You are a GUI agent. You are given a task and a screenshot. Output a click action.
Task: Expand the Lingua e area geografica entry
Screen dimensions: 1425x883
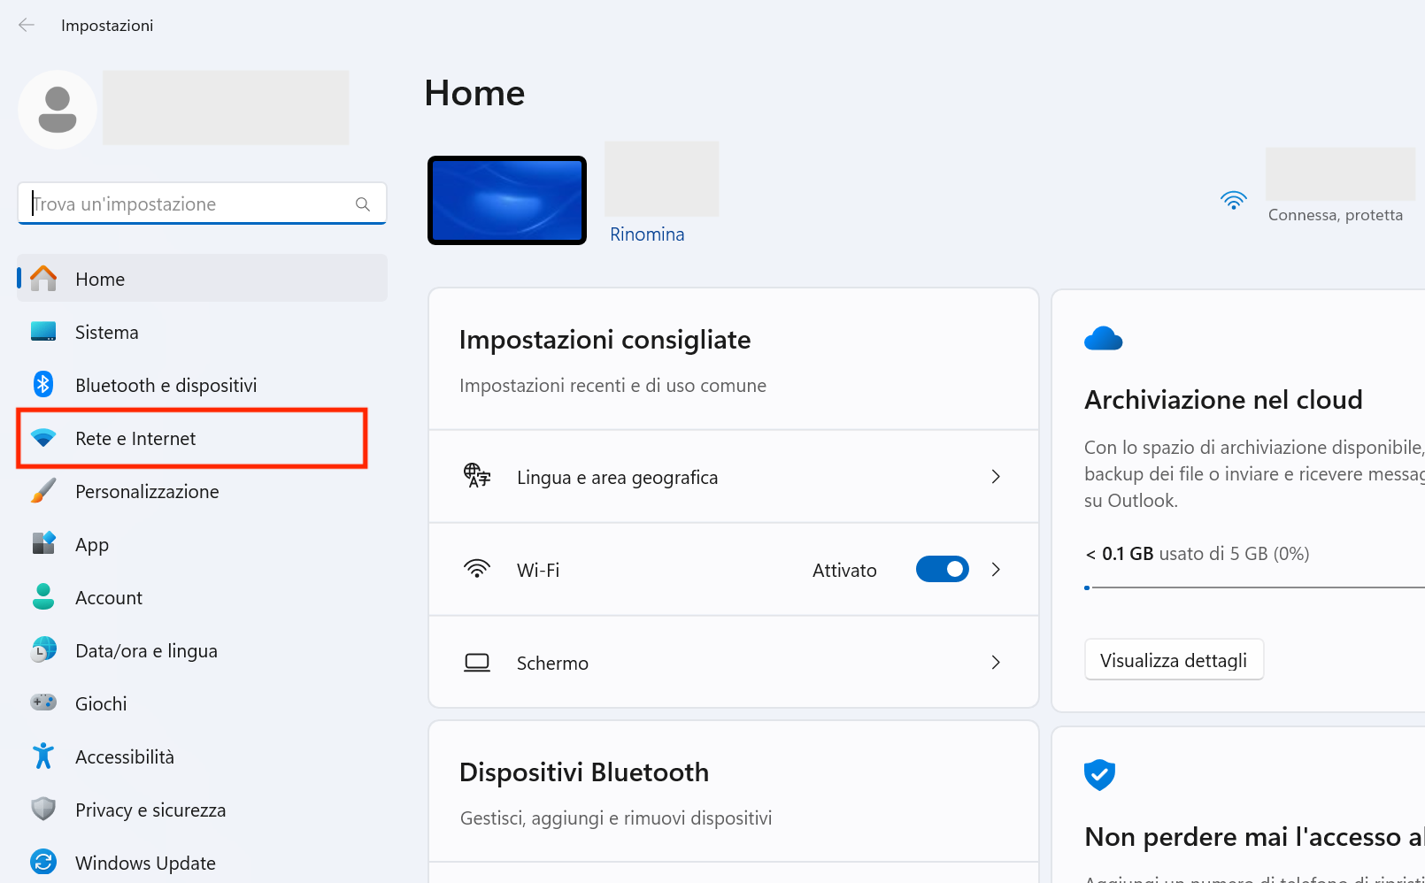[996, 476]
